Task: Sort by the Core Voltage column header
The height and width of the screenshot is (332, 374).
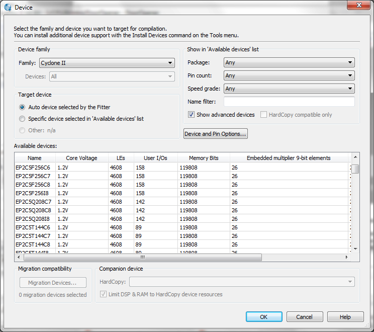Action: tap(82, 158)
